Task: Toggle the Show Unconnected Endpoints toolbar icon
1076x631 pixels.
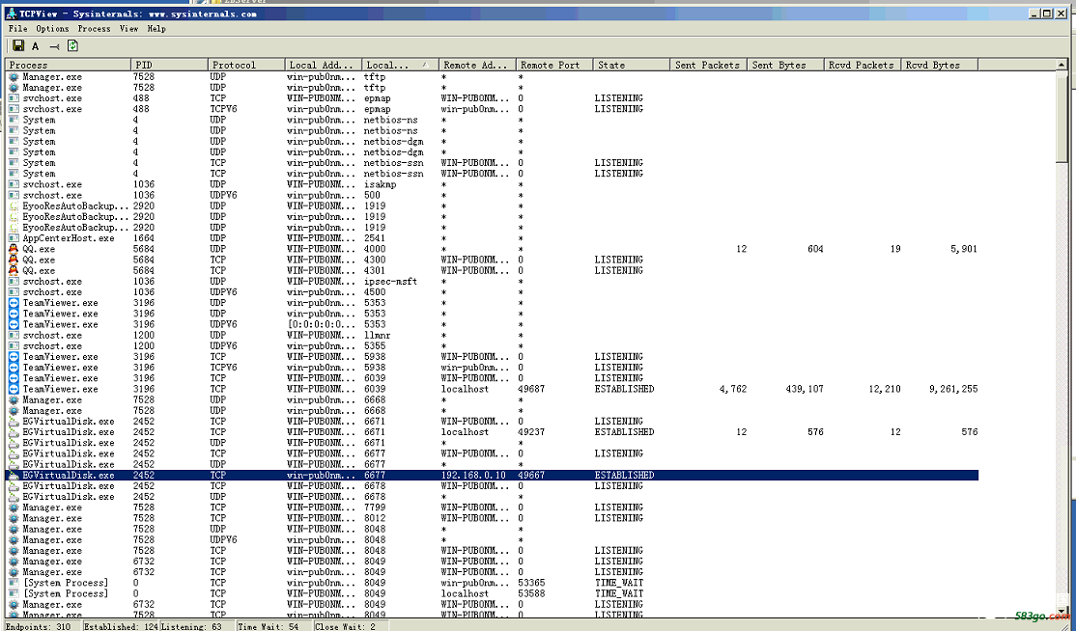Action: pos(54,46)
